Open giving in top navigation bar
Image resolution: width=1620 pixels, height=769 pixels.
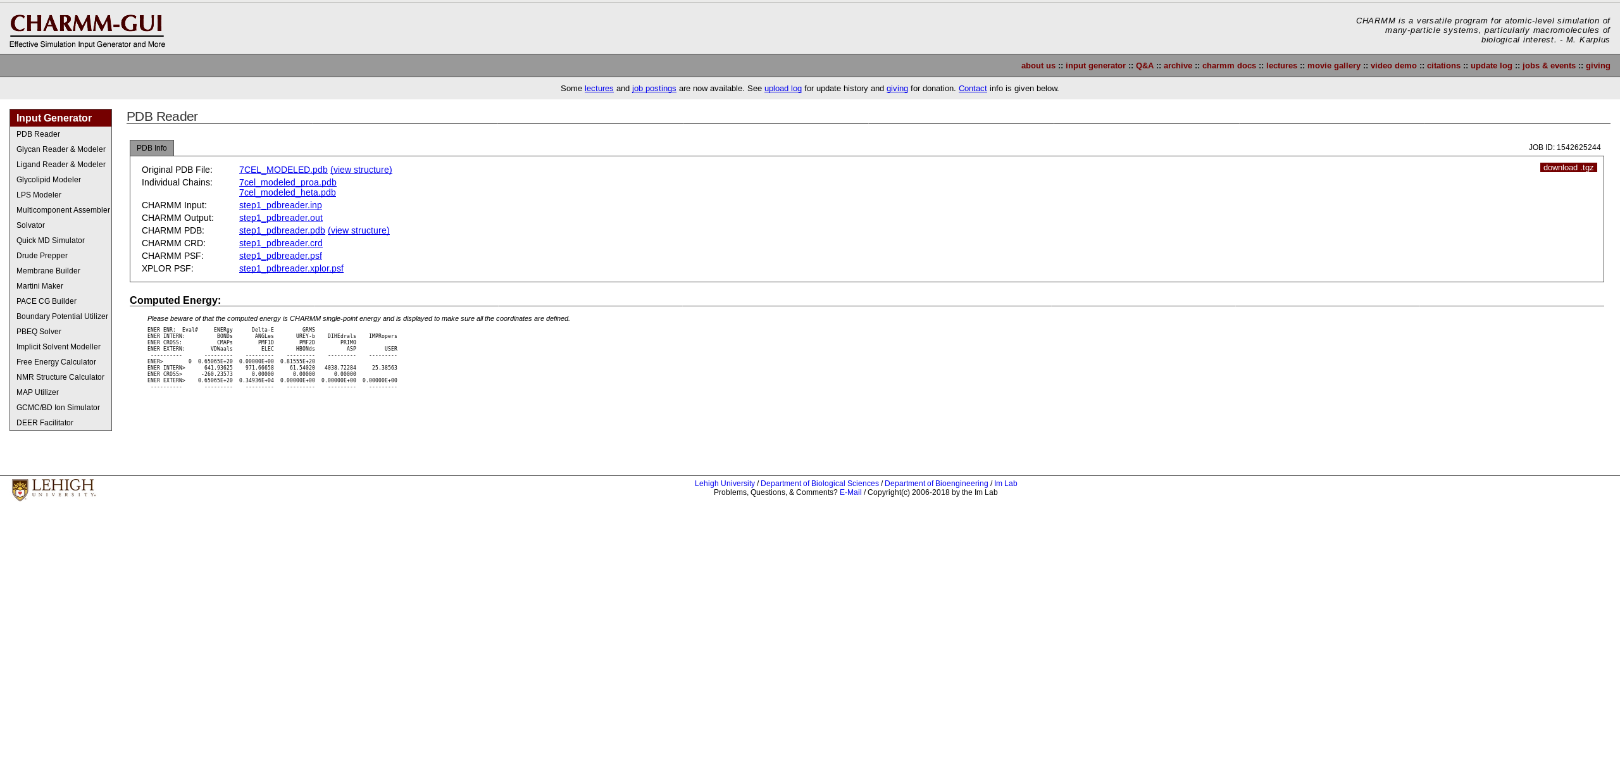click(x=1598, y=66)
